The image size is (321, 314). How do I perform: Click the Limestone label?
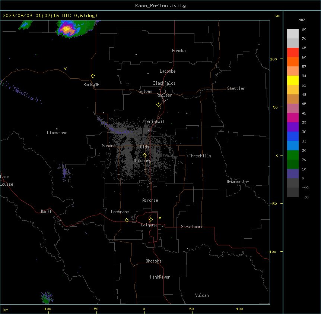(57, 133)
